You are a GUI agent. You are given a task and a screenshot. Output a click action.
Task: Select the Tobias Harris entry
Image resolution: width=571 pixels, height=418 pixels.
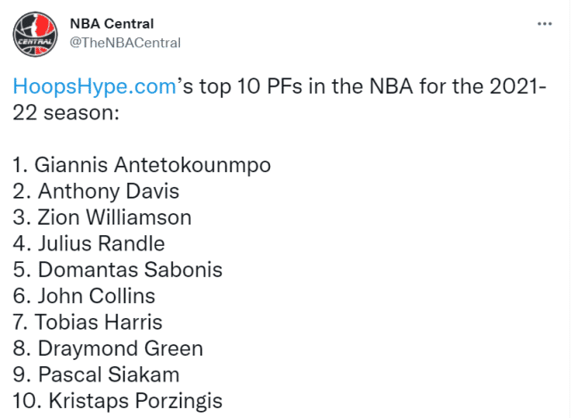(87, 322)
